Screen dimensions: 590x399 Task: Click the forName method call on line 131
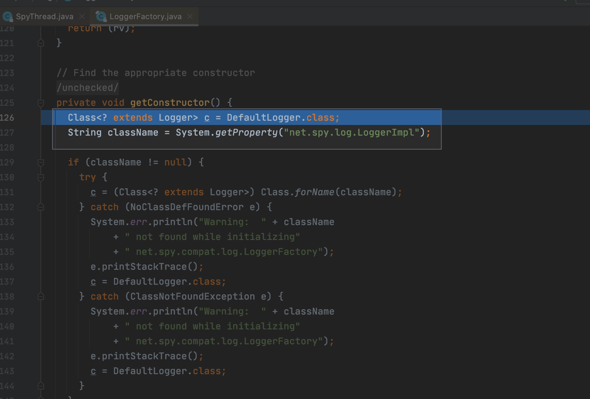[315, 192]
